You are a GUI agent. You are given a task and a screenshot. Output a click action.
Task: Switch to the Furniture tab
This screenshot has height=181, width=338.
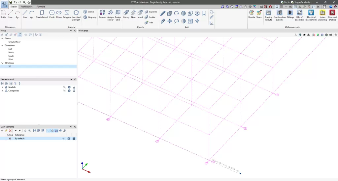click(41, 7)
